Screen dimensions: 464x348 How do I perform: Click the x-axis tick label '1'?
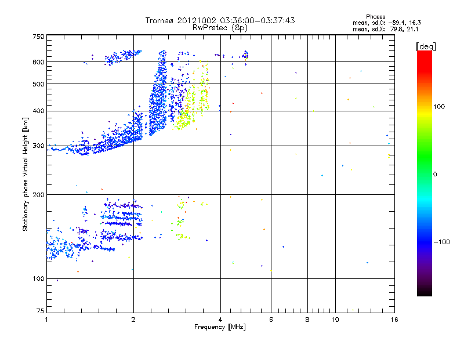(46, 320)
